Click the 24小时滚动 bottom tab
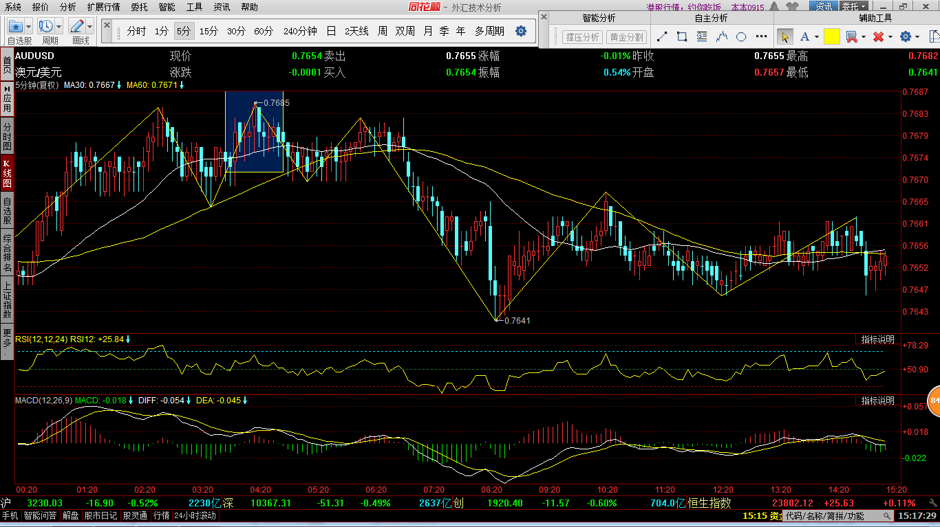940x527 pixels. tap(195, 515)
